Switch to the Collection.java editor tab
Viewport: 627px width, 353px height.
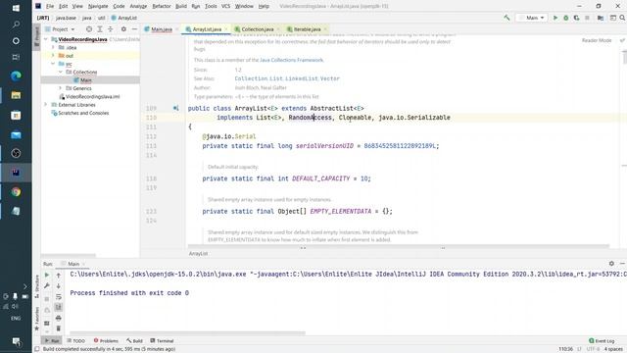(x=257, y=29)
